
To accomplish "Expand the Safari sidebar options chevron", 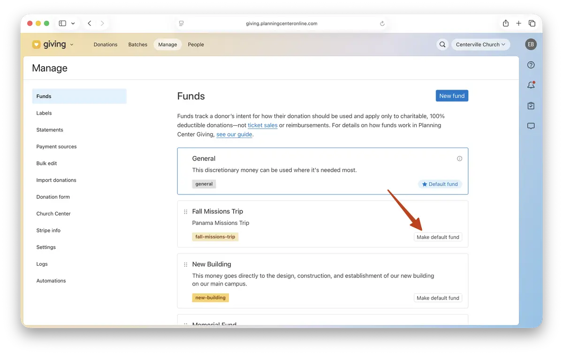I will tap(73, 23).
